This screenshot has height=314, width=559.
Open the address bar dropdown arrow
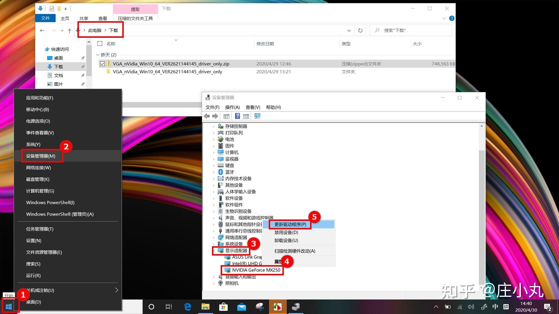(x=349, y=30)
